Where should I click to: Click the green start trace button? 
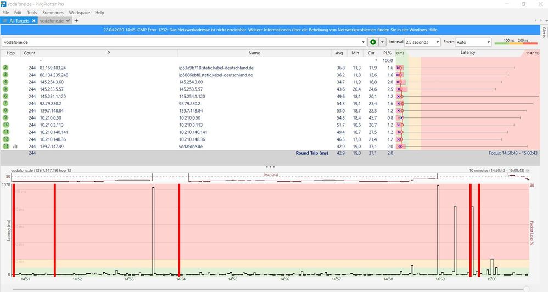pos(373,42)
